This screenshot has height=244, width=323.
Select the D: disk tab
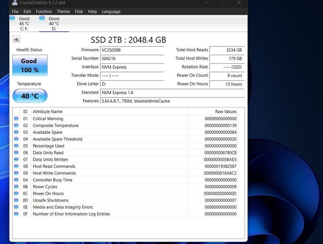point(54,23)
